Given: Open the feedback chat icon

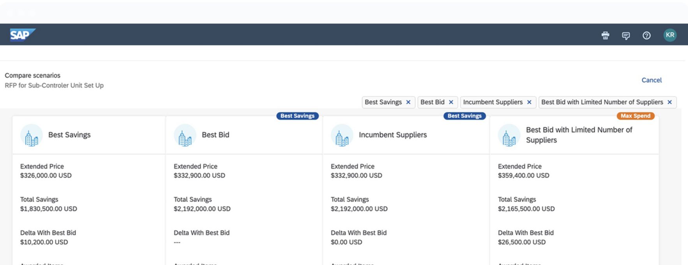Looking at the screenshot, I should tap(626, 35).
